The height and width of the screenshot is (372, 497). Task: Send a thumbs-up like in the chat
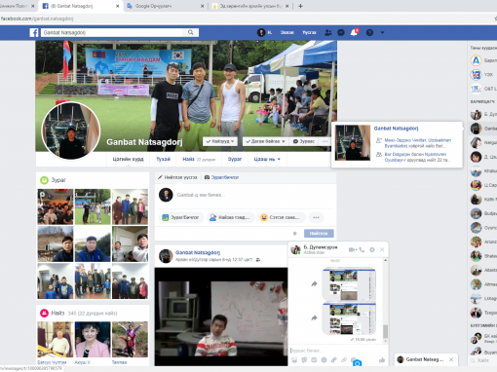click(x=382, y=359)
